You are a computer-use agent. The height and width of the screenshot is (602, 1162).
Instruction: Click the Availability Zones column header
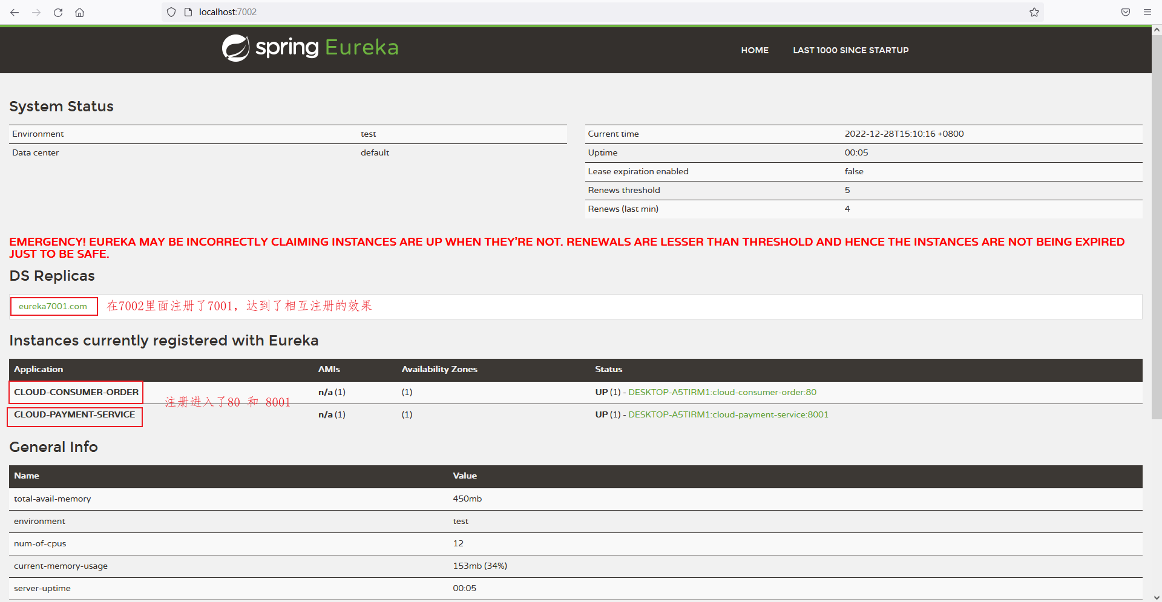pyautogui.click(x=439, y=369)
